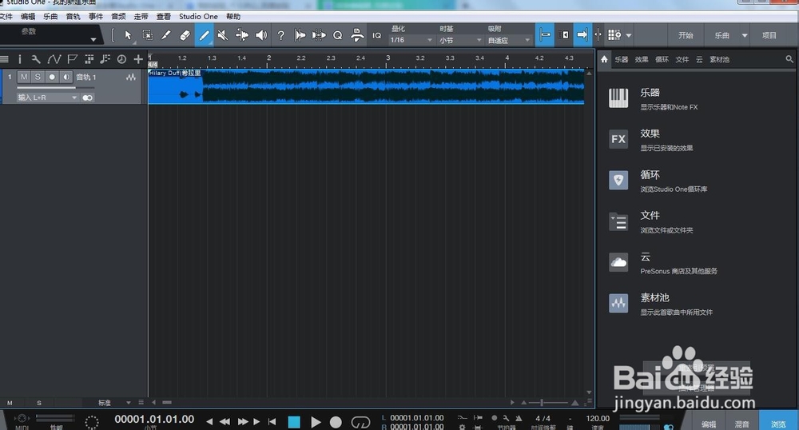799x430 pixels.
Task: Click the Stop button in transport
Action: click(x=294, y=422)
